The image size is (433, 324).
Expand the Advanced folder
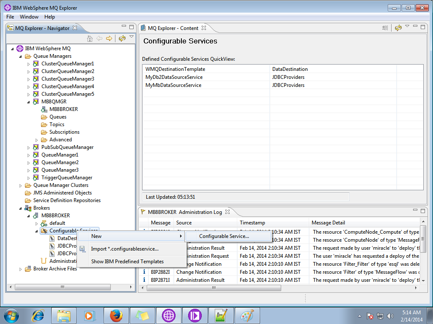pyautogui.click(x=36, y=140)
